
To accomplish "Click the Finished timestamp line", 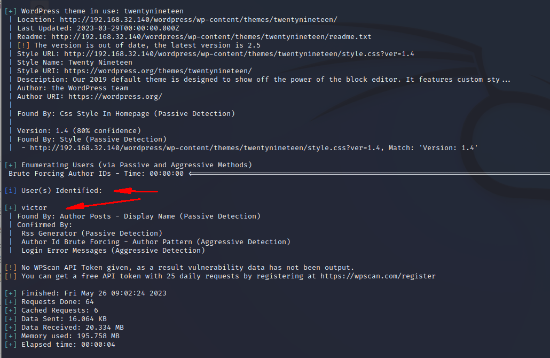I will (93, 293).
